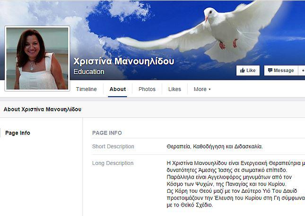305x216 pixels.
Task: Click the Education category link
Action: coord(89,72)
